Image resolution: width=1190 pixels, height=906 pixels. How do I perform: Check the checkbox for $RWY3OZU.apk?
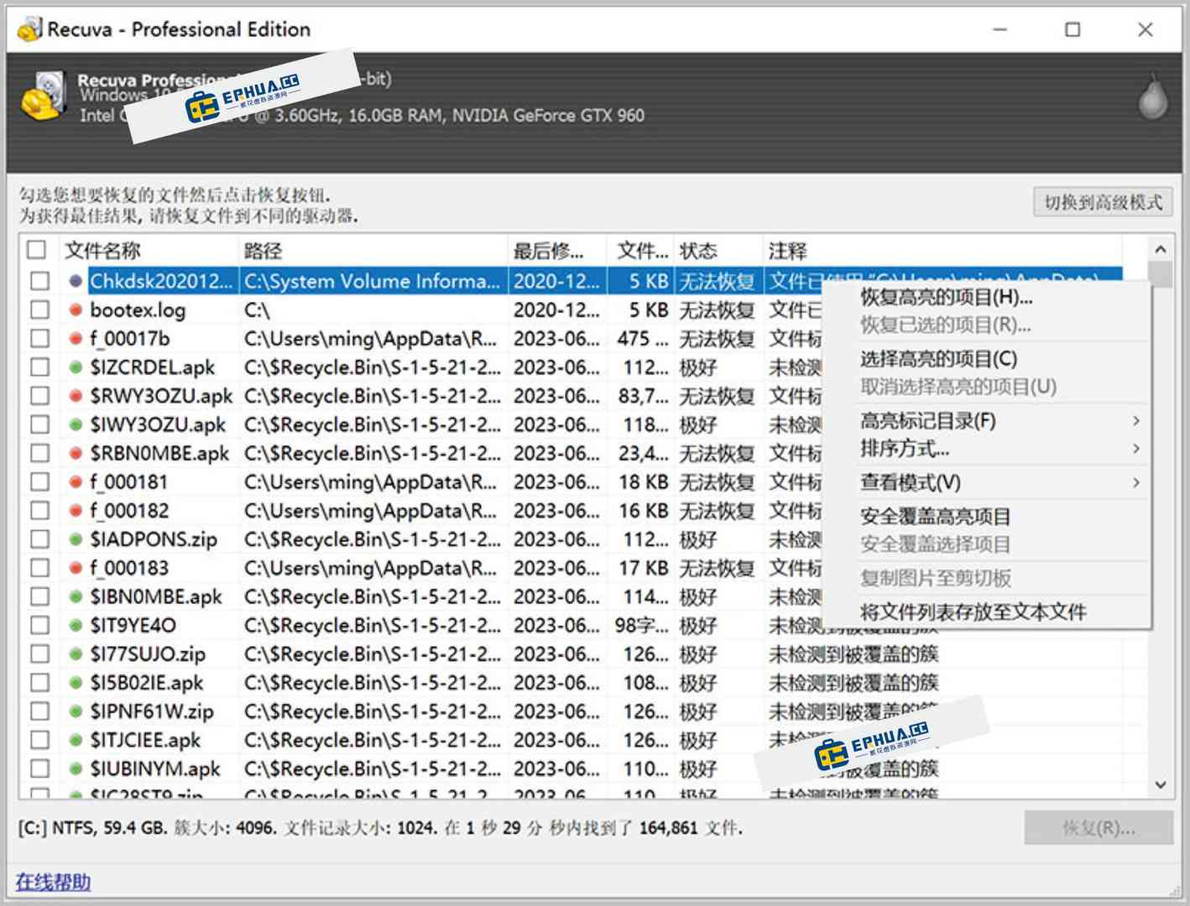(39, 395)
